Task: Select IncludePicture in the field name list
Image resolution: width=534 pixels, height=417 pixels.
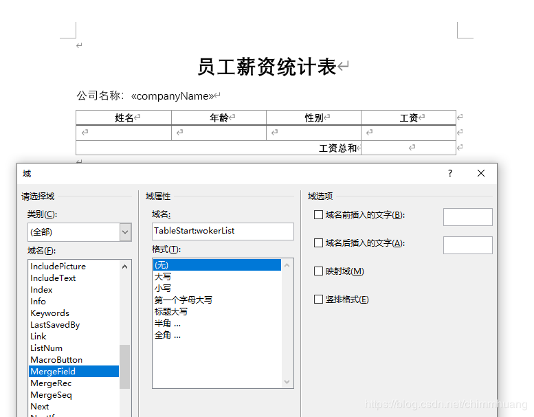Action: tap(74, 266)
